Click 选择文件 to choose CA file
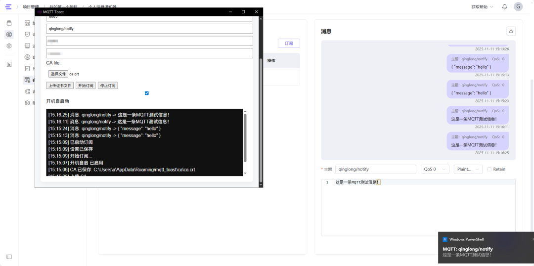Viewport: 534px width, 266px height. click(x=58, y=74)
